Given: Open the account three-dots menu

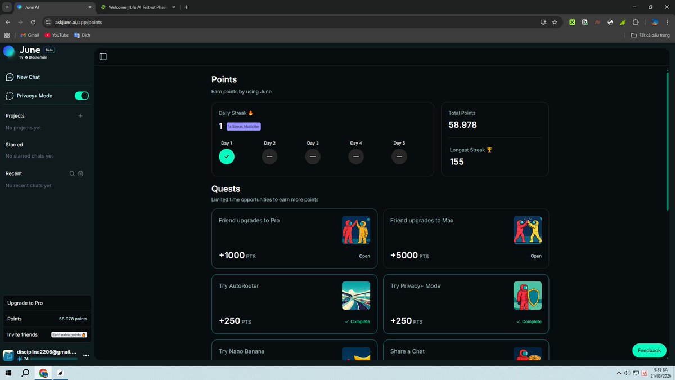Looking at the screenshot, I should (86, 355).
